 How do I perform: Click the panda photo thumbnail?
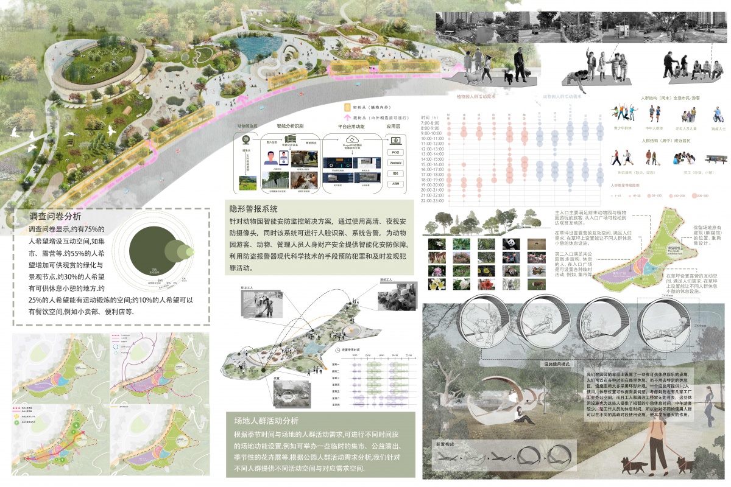pyautogui.click(x=511, y=244)
